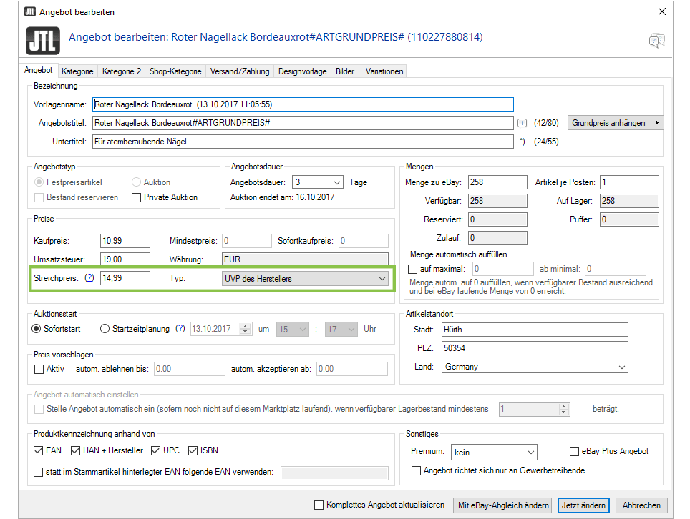This screenshot has height=519, width=690.
Task: Click the small JTL title bar icon
Action: click(x=30, y=12)
